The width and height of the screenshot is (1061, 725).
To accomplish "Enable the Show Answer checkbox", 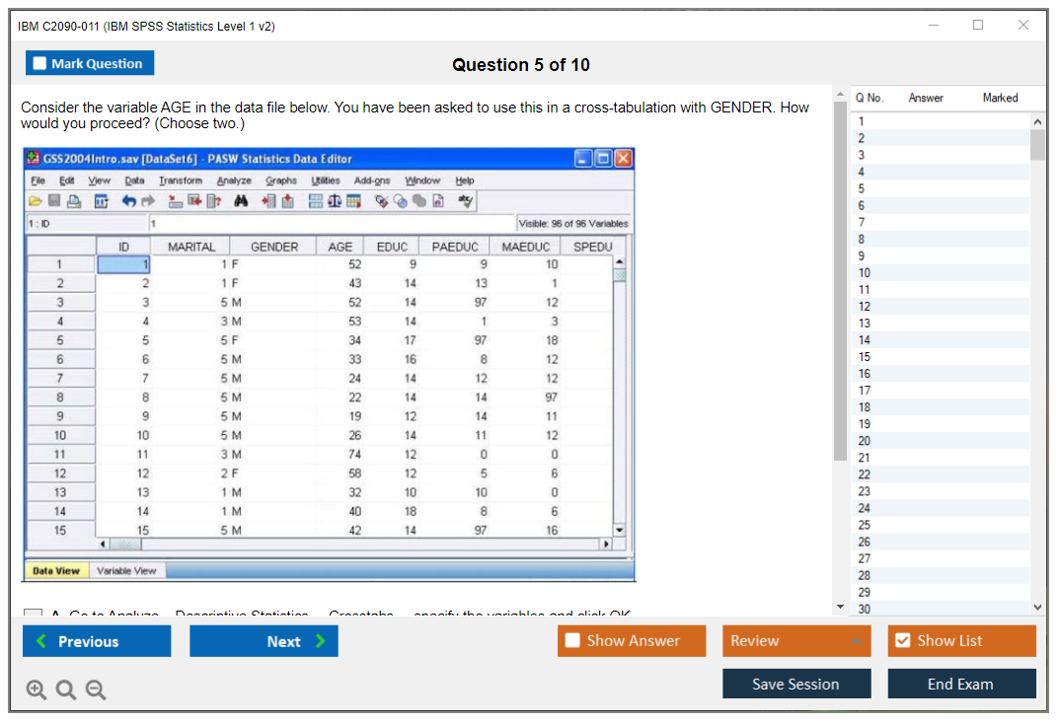I will tap(572, 641).
